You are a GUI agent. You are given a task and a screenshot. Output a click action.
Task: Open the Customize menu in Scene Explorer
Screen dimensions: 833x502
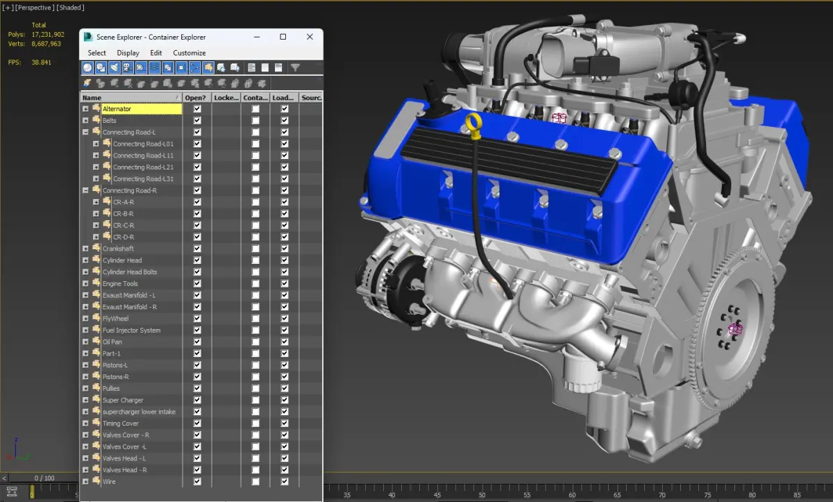190,53
